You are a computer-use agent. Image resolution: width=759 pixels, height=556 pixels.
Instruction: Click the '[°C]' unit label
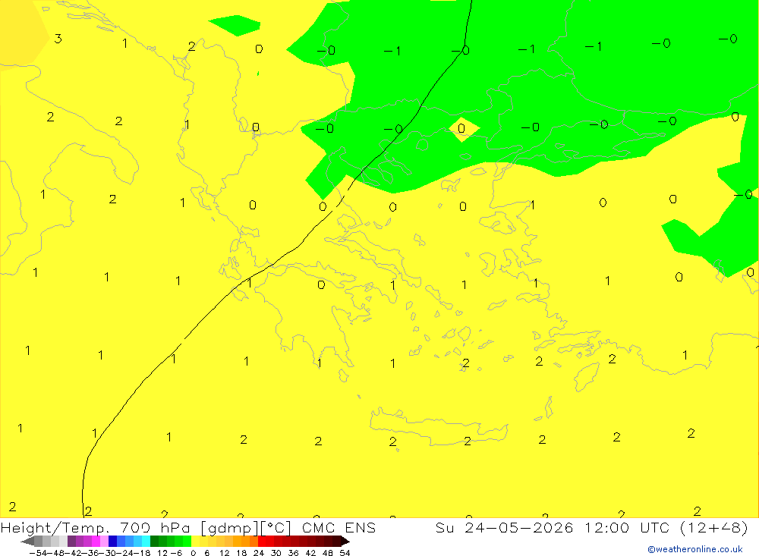(x=276, y=528)
